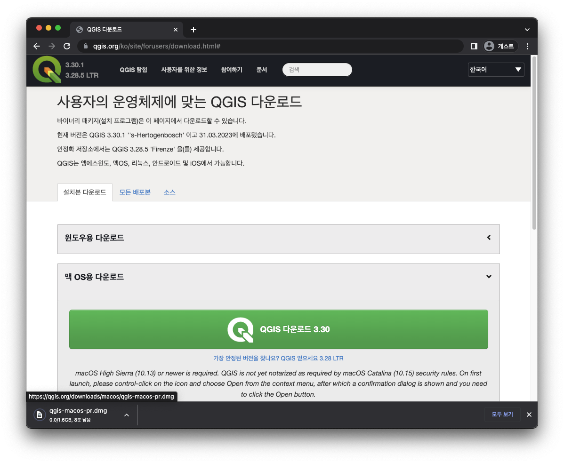This screenshot has height=463, width=564.
Task: Open the 문서 menu
Action: click(261, 70)
